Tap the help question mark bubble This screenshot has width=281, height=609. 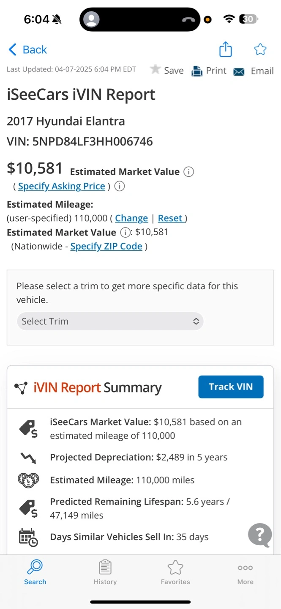pos(260,535)
